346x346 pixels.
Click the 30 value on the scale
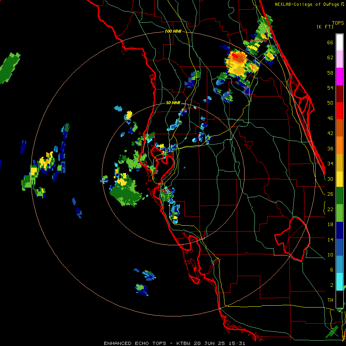point(330,179)
